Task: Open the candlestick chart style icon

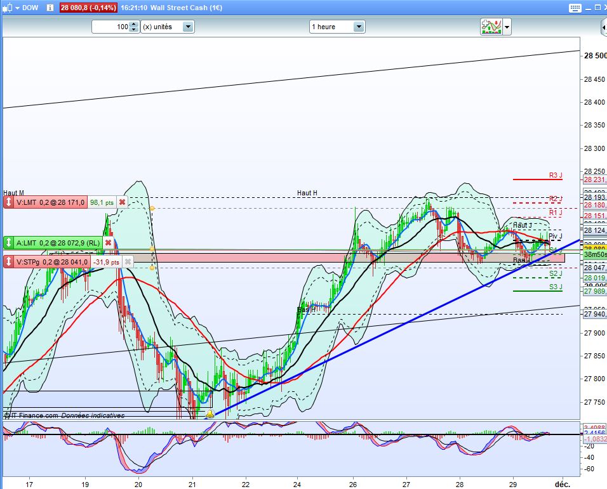Action: coord(8,8)
